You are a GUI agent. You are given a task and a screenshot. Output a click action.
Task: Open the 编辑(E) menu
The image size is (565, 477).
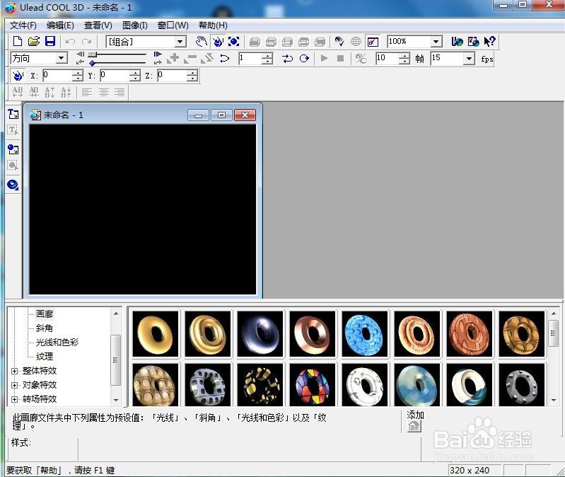(x=60, y=25)
